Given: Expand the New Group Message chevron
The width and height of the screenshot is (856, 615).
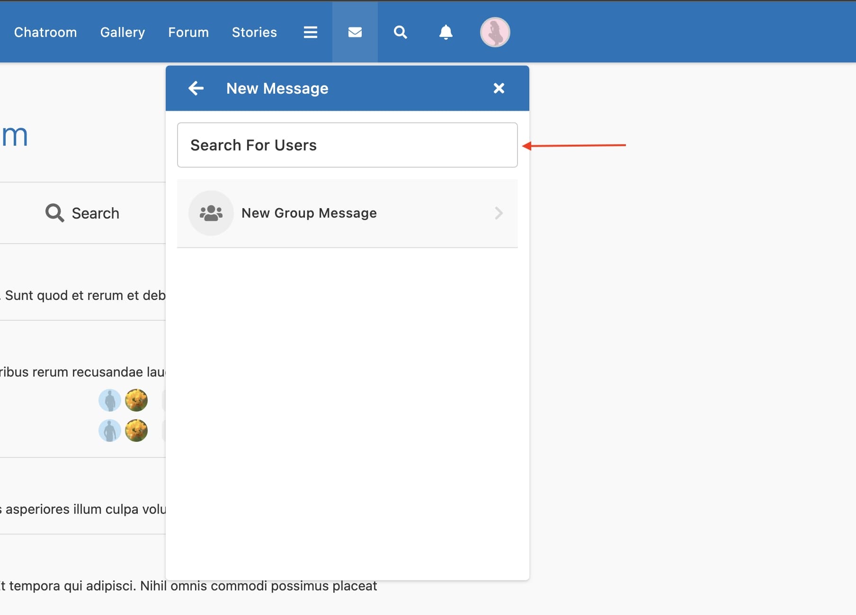Looking at the screenshot, I should 499,213.
